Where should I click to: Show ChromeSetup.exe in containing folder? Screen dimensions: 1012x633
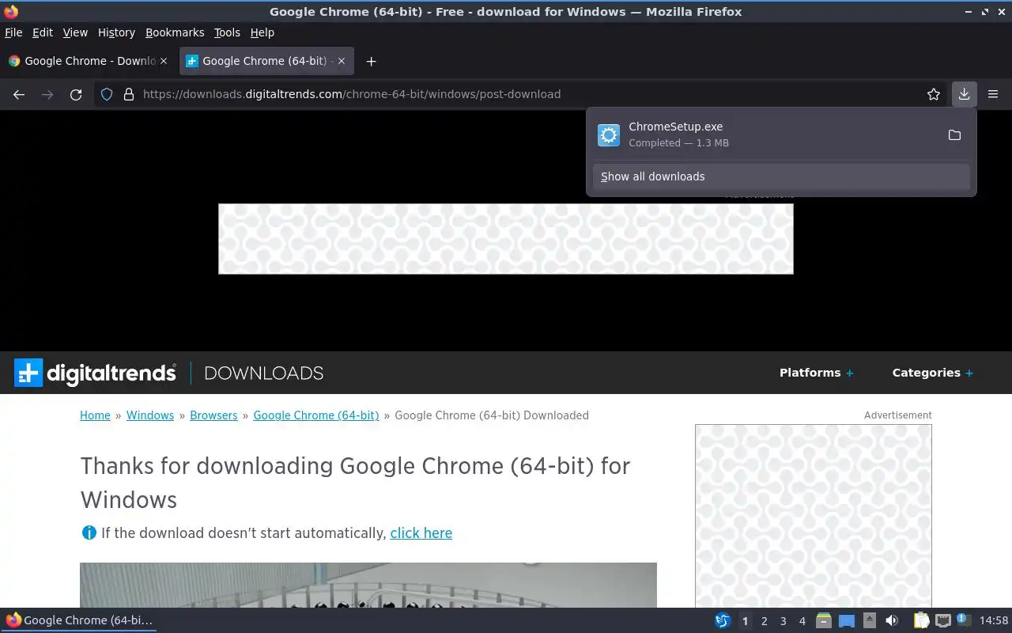tap(954, 135)
